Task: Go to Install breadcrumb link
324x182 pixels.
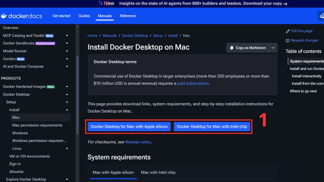Action: pyautogui.click(x=173, y=36)
